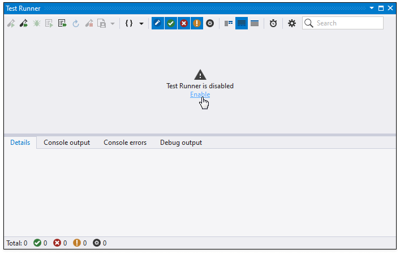Run selected tests with the gray flask icon
Image resolution: width=400 pixels, height=254 pixels.
point(11,23)
